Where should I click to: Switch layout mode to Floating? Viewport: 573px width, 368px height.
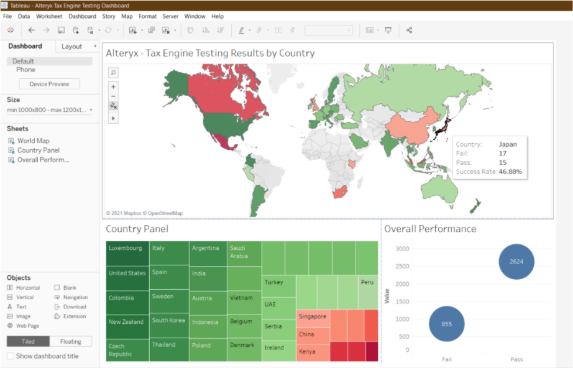[x=70, y=341]
